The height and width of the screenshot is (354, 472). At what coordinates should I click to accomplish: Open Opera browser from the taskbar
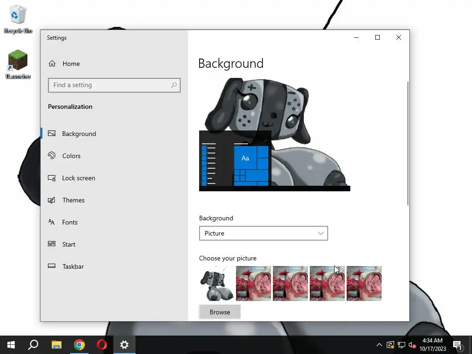pyautogui.click(x=102, y=345)
